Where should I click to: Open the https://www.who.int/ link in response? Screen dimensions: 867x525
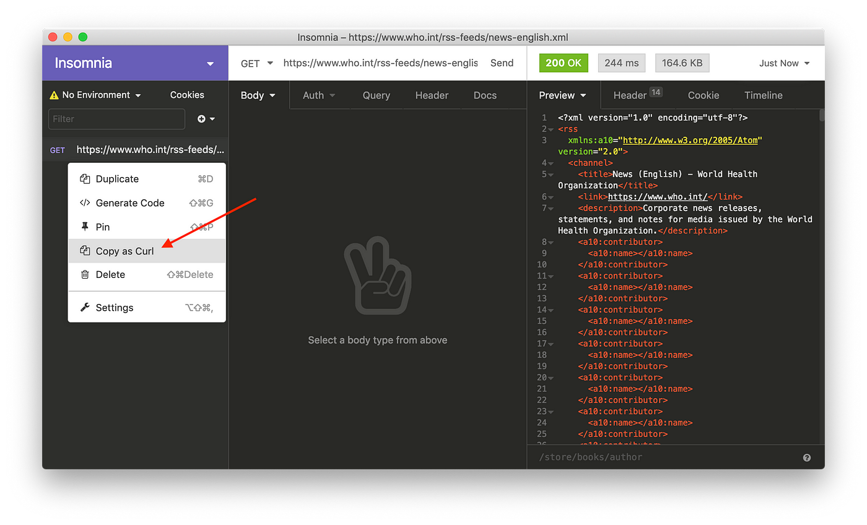(658, 197)
